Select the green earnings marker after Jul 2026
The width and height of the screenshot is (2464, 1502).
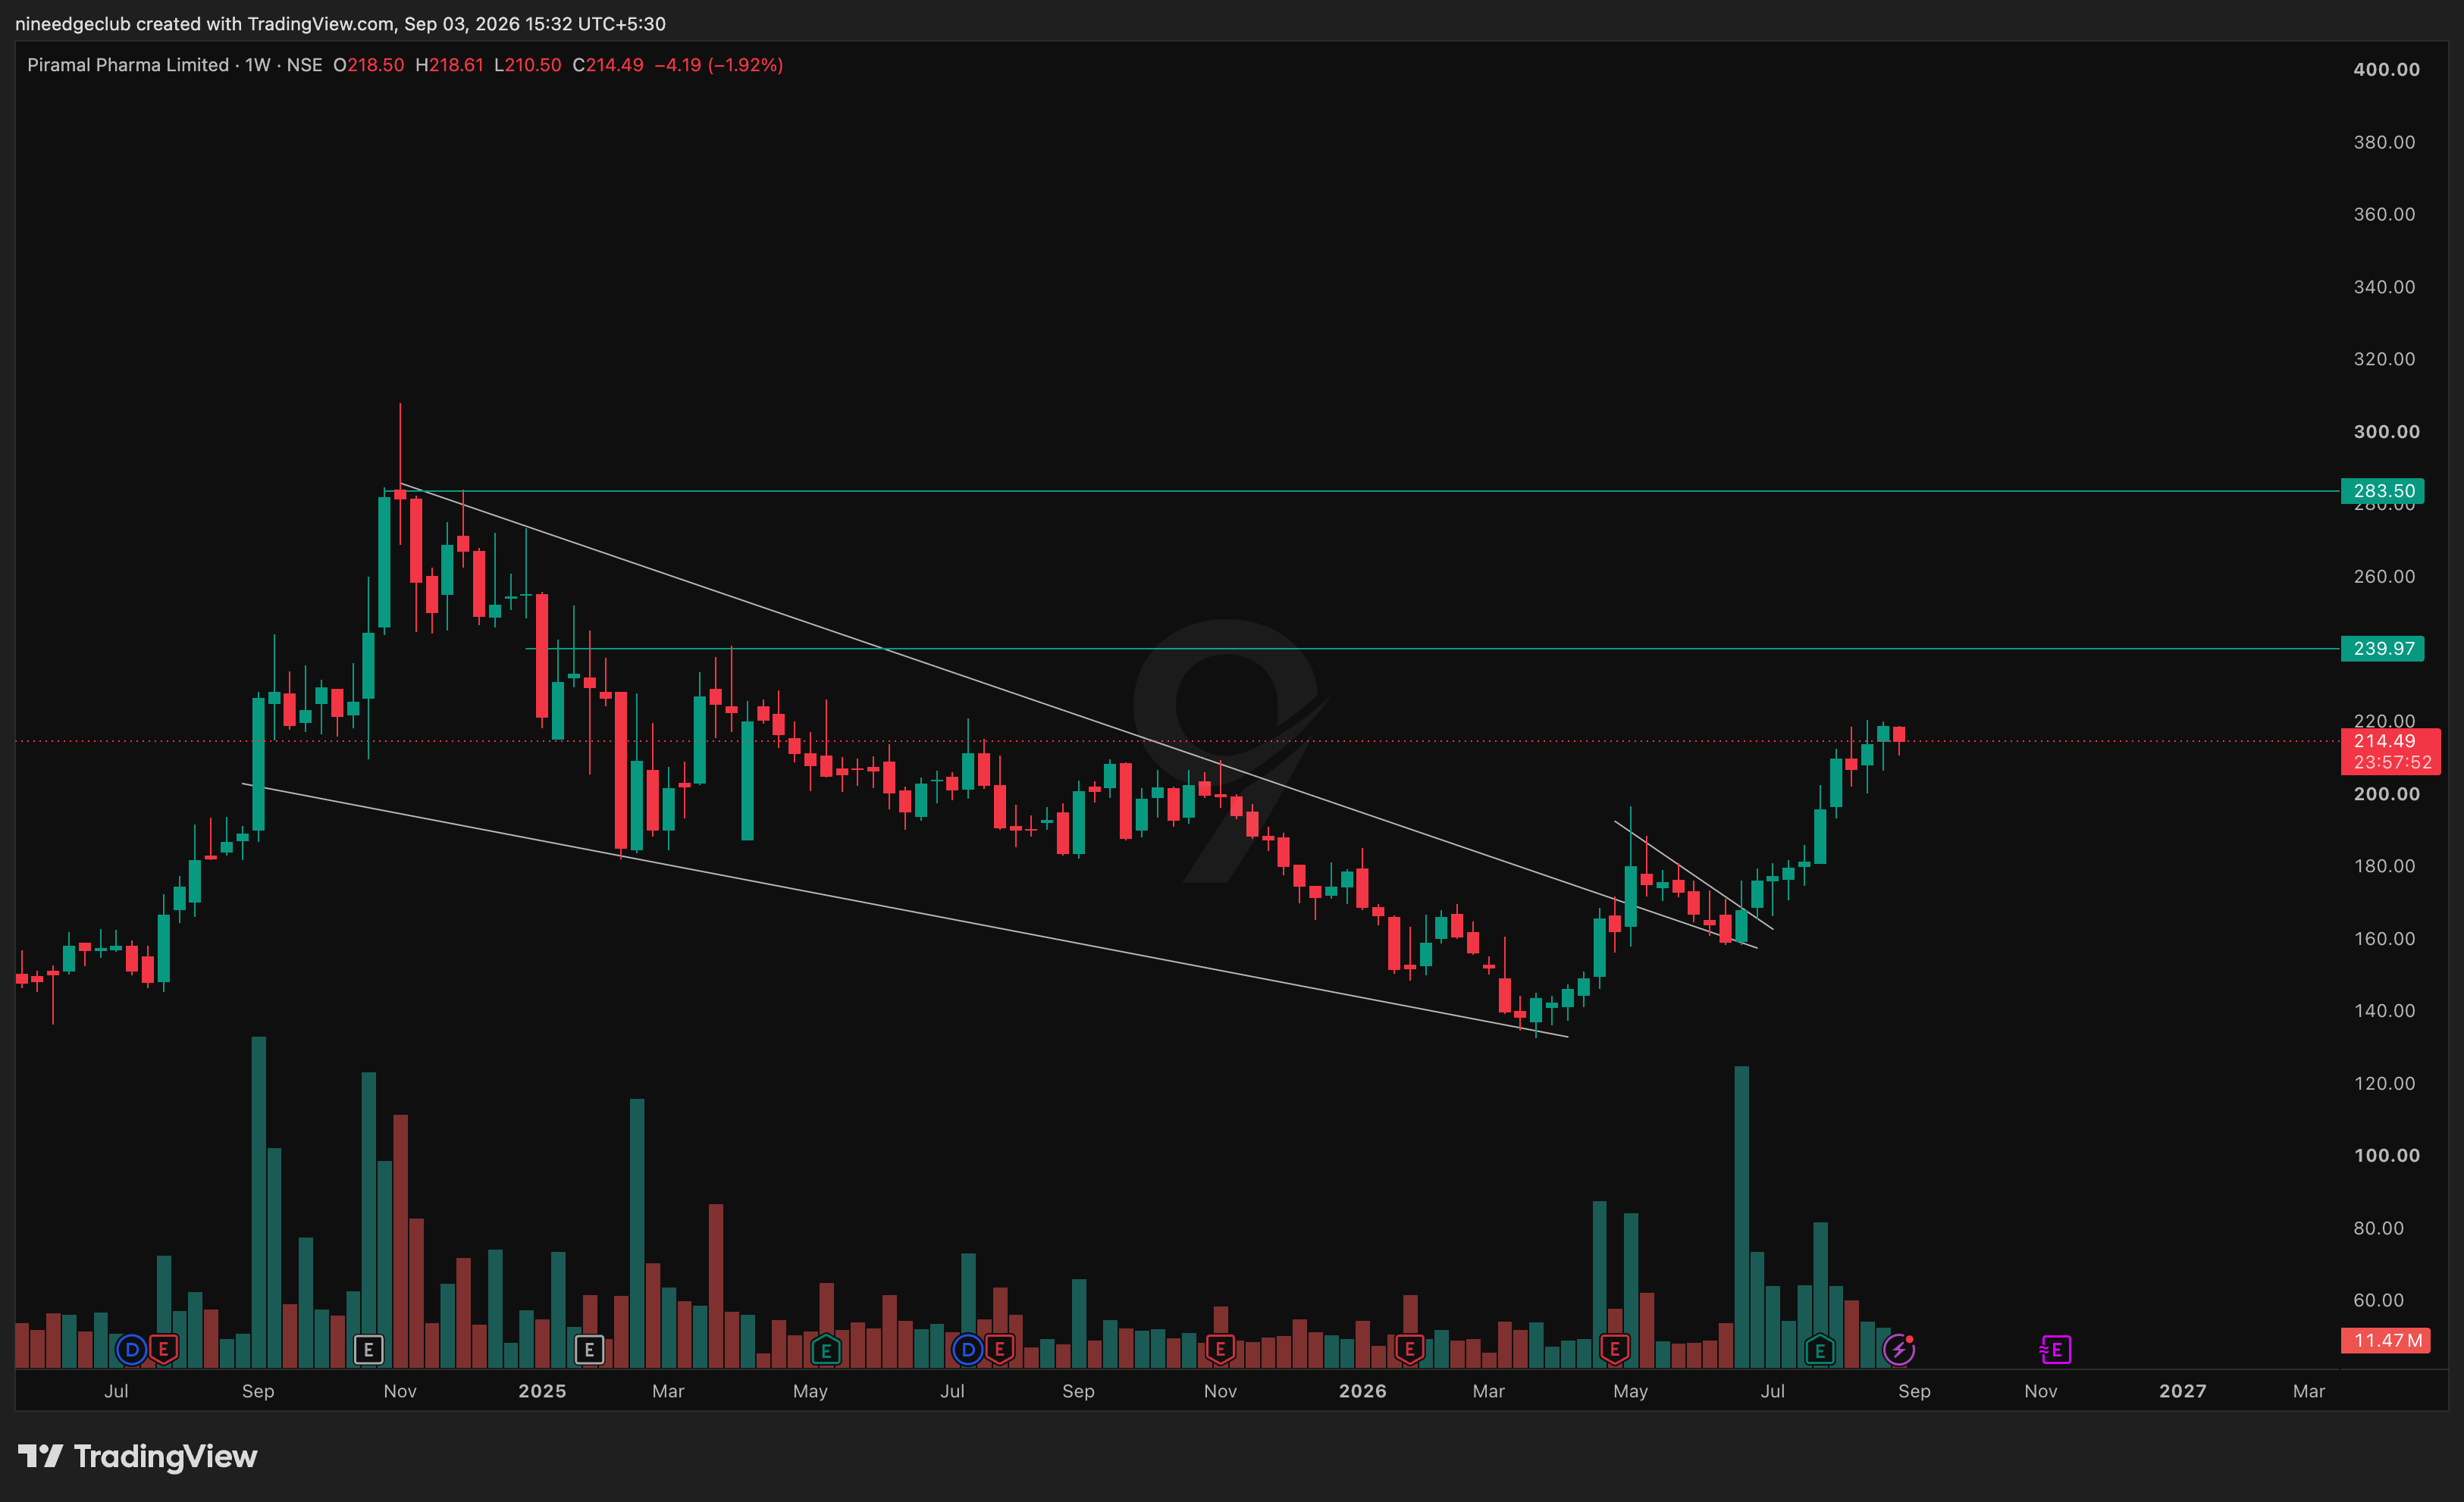point(1820,1350)
